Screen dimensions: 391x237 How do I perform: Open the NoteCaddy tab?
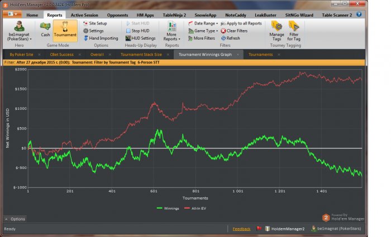(x=235, y=15)
